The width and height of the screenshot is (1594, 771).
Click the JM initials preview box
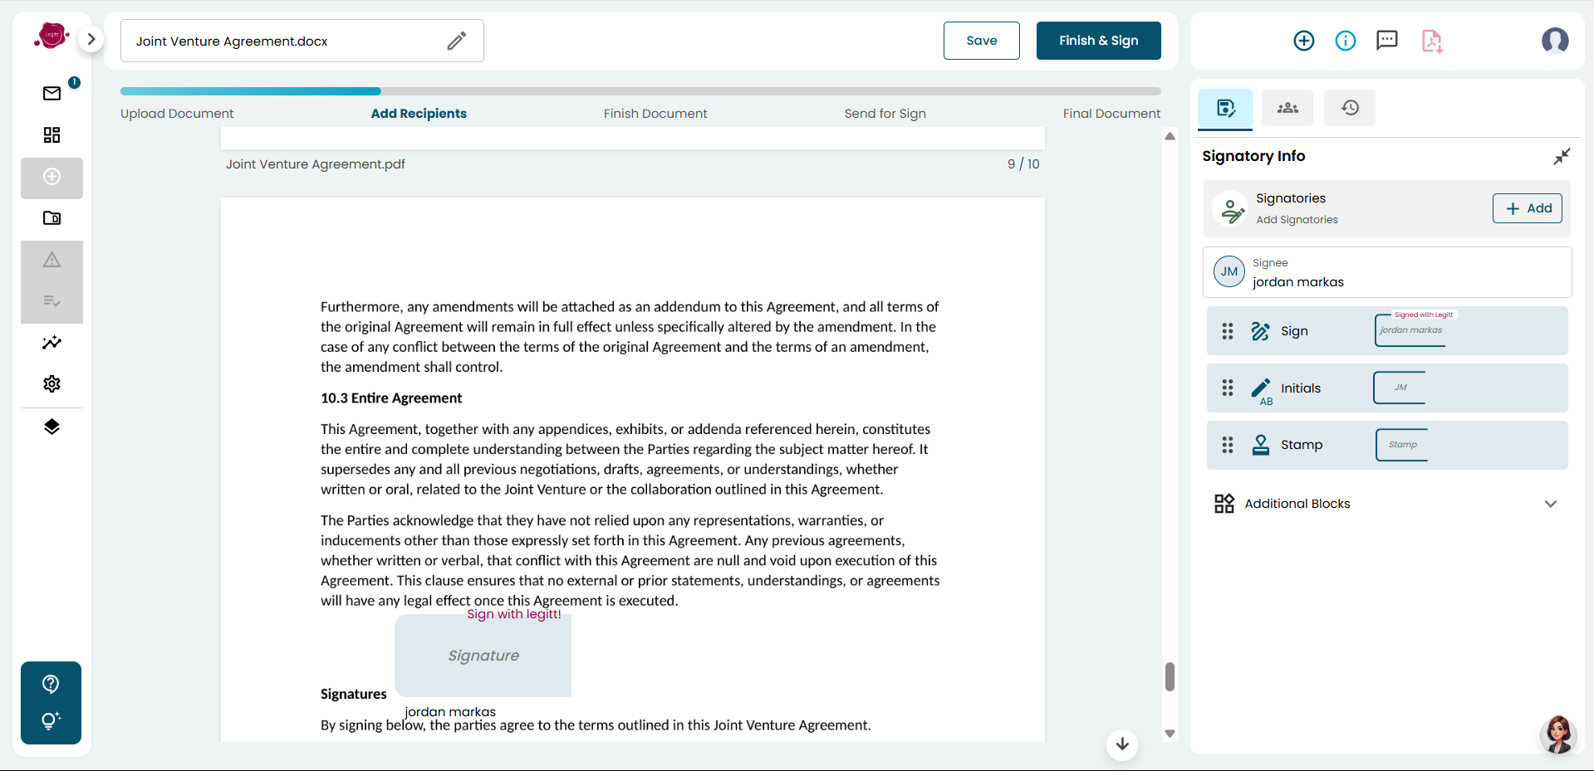point(1400,388)
